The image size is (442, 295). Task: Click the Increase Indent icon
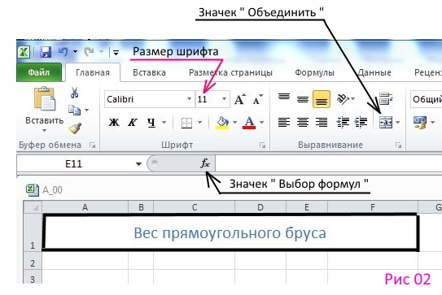[x=361, y=122]
